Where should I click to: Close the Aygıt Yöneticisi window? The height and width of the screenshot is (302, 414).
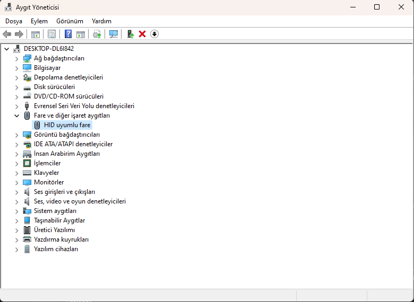click(x=401, y=7)
